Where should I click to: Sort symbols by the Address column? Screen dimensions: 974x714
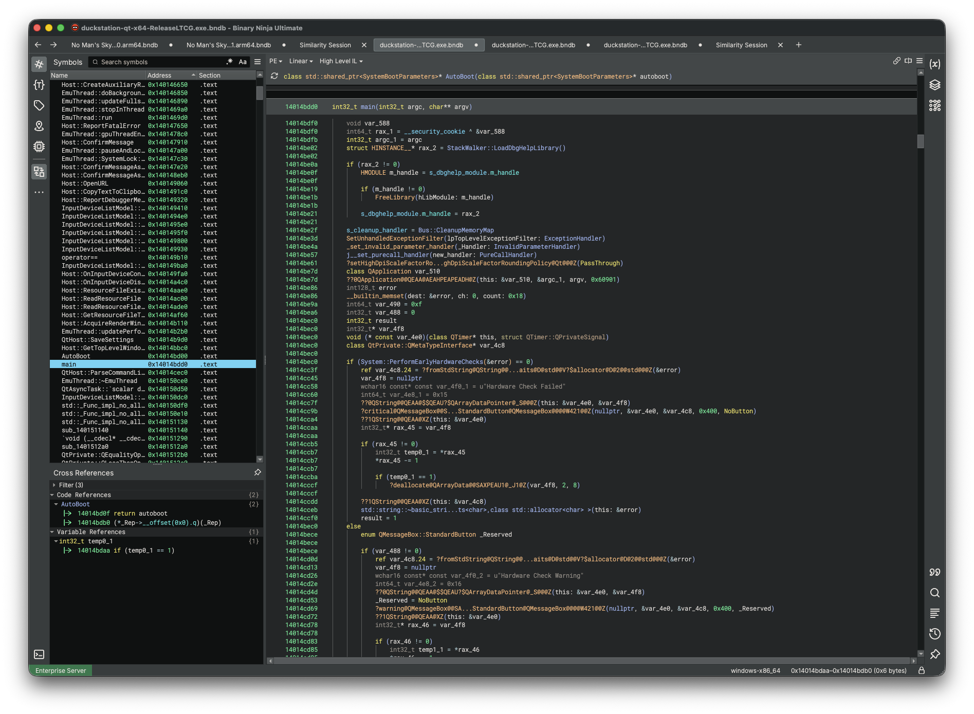(171, 75)
